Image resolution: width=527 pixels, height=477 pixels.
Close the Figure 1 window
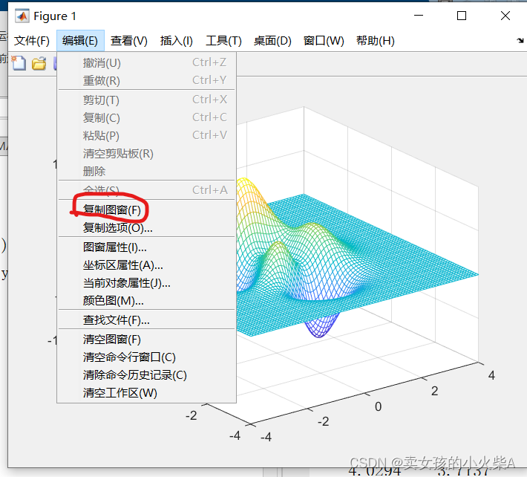tap(505, 16)
